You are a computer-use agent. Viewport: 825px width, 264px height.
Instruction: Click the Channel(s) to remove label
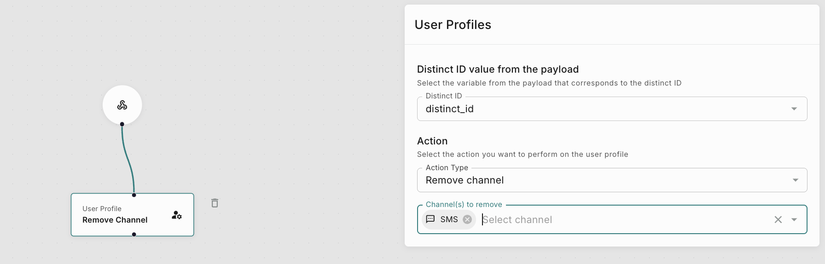pos(464,205)
